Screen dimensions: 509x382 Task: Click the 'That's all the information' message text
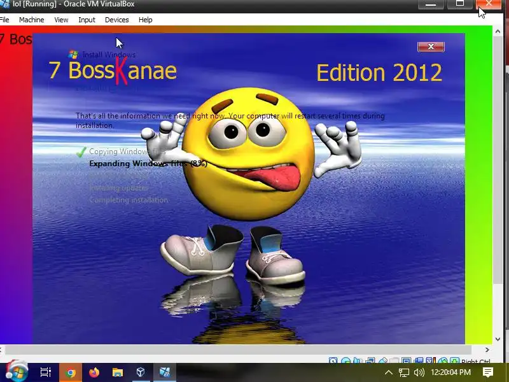click(x=230, y=120)
